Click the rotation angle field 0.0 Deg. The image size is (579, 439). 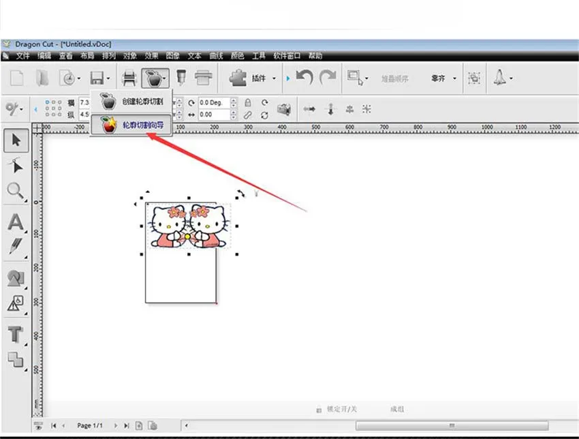click(214, 102)
